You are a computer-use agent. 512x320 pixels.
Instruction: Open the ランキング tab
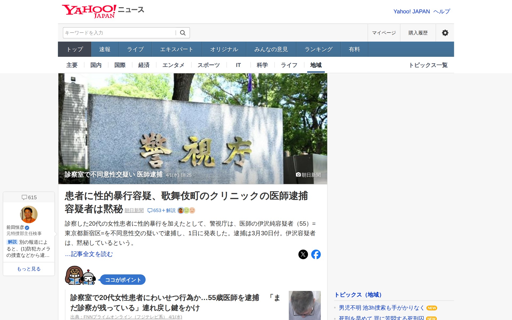click(x=318, y=49)
